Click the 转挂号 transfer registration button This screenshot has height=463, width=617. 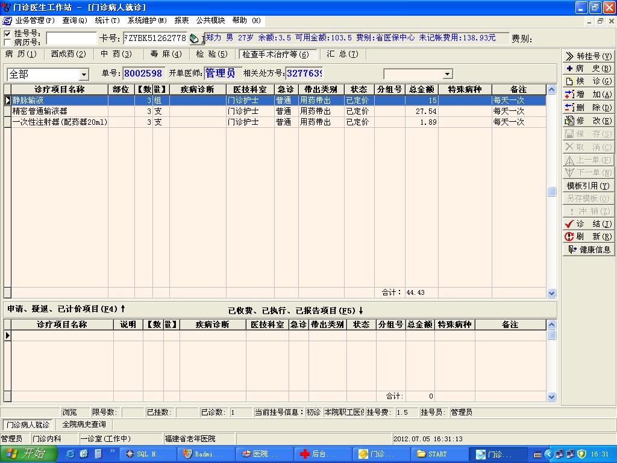click(588, 56)
